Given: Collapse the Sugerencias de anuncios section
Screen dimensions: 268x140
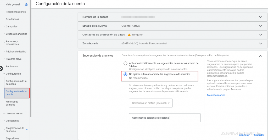Looking at the screenshot, I should (260, 56).
